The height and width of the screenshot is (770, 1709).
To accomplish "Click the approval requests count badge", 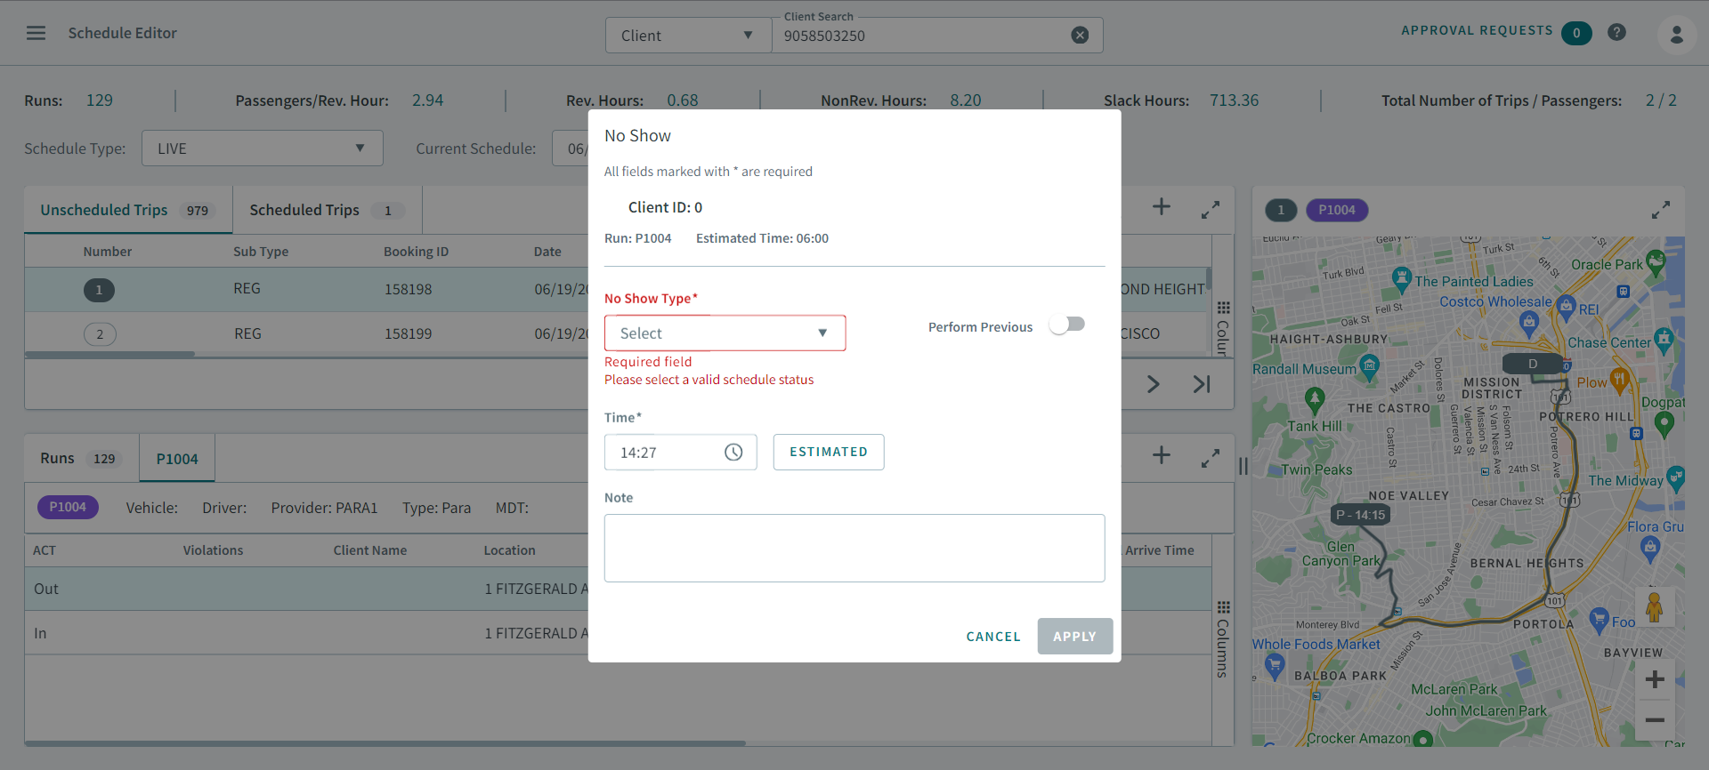I will pos(1576,33).
